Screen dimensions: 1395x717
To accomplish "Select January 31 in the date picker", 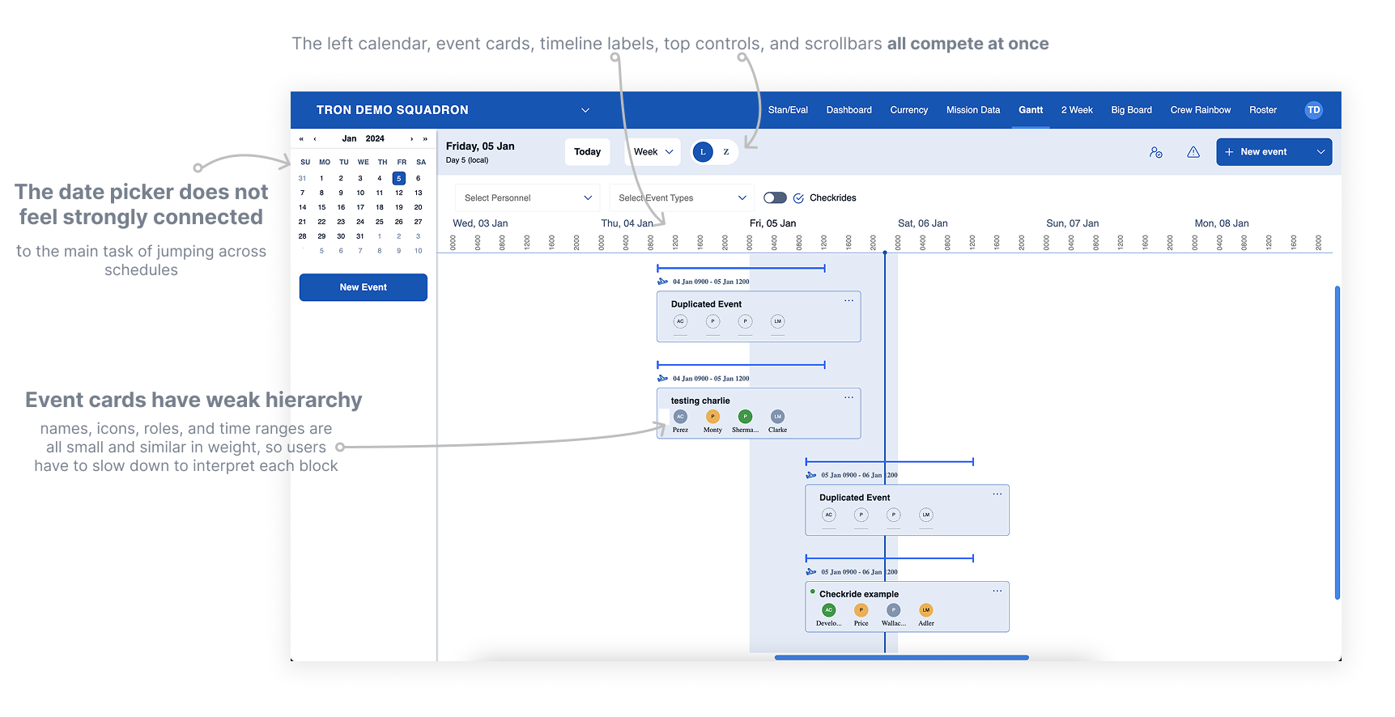I will (360, 236).
